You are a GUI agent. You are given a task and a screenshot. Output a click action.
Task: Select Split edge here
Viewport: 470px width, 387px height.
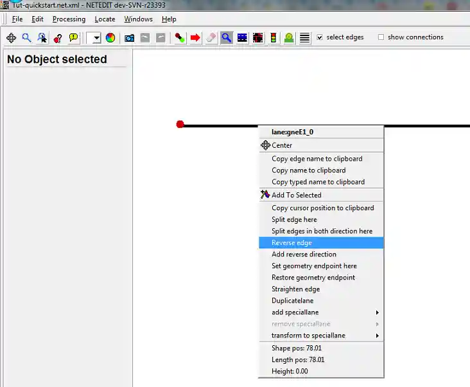(x=321, y=220)
